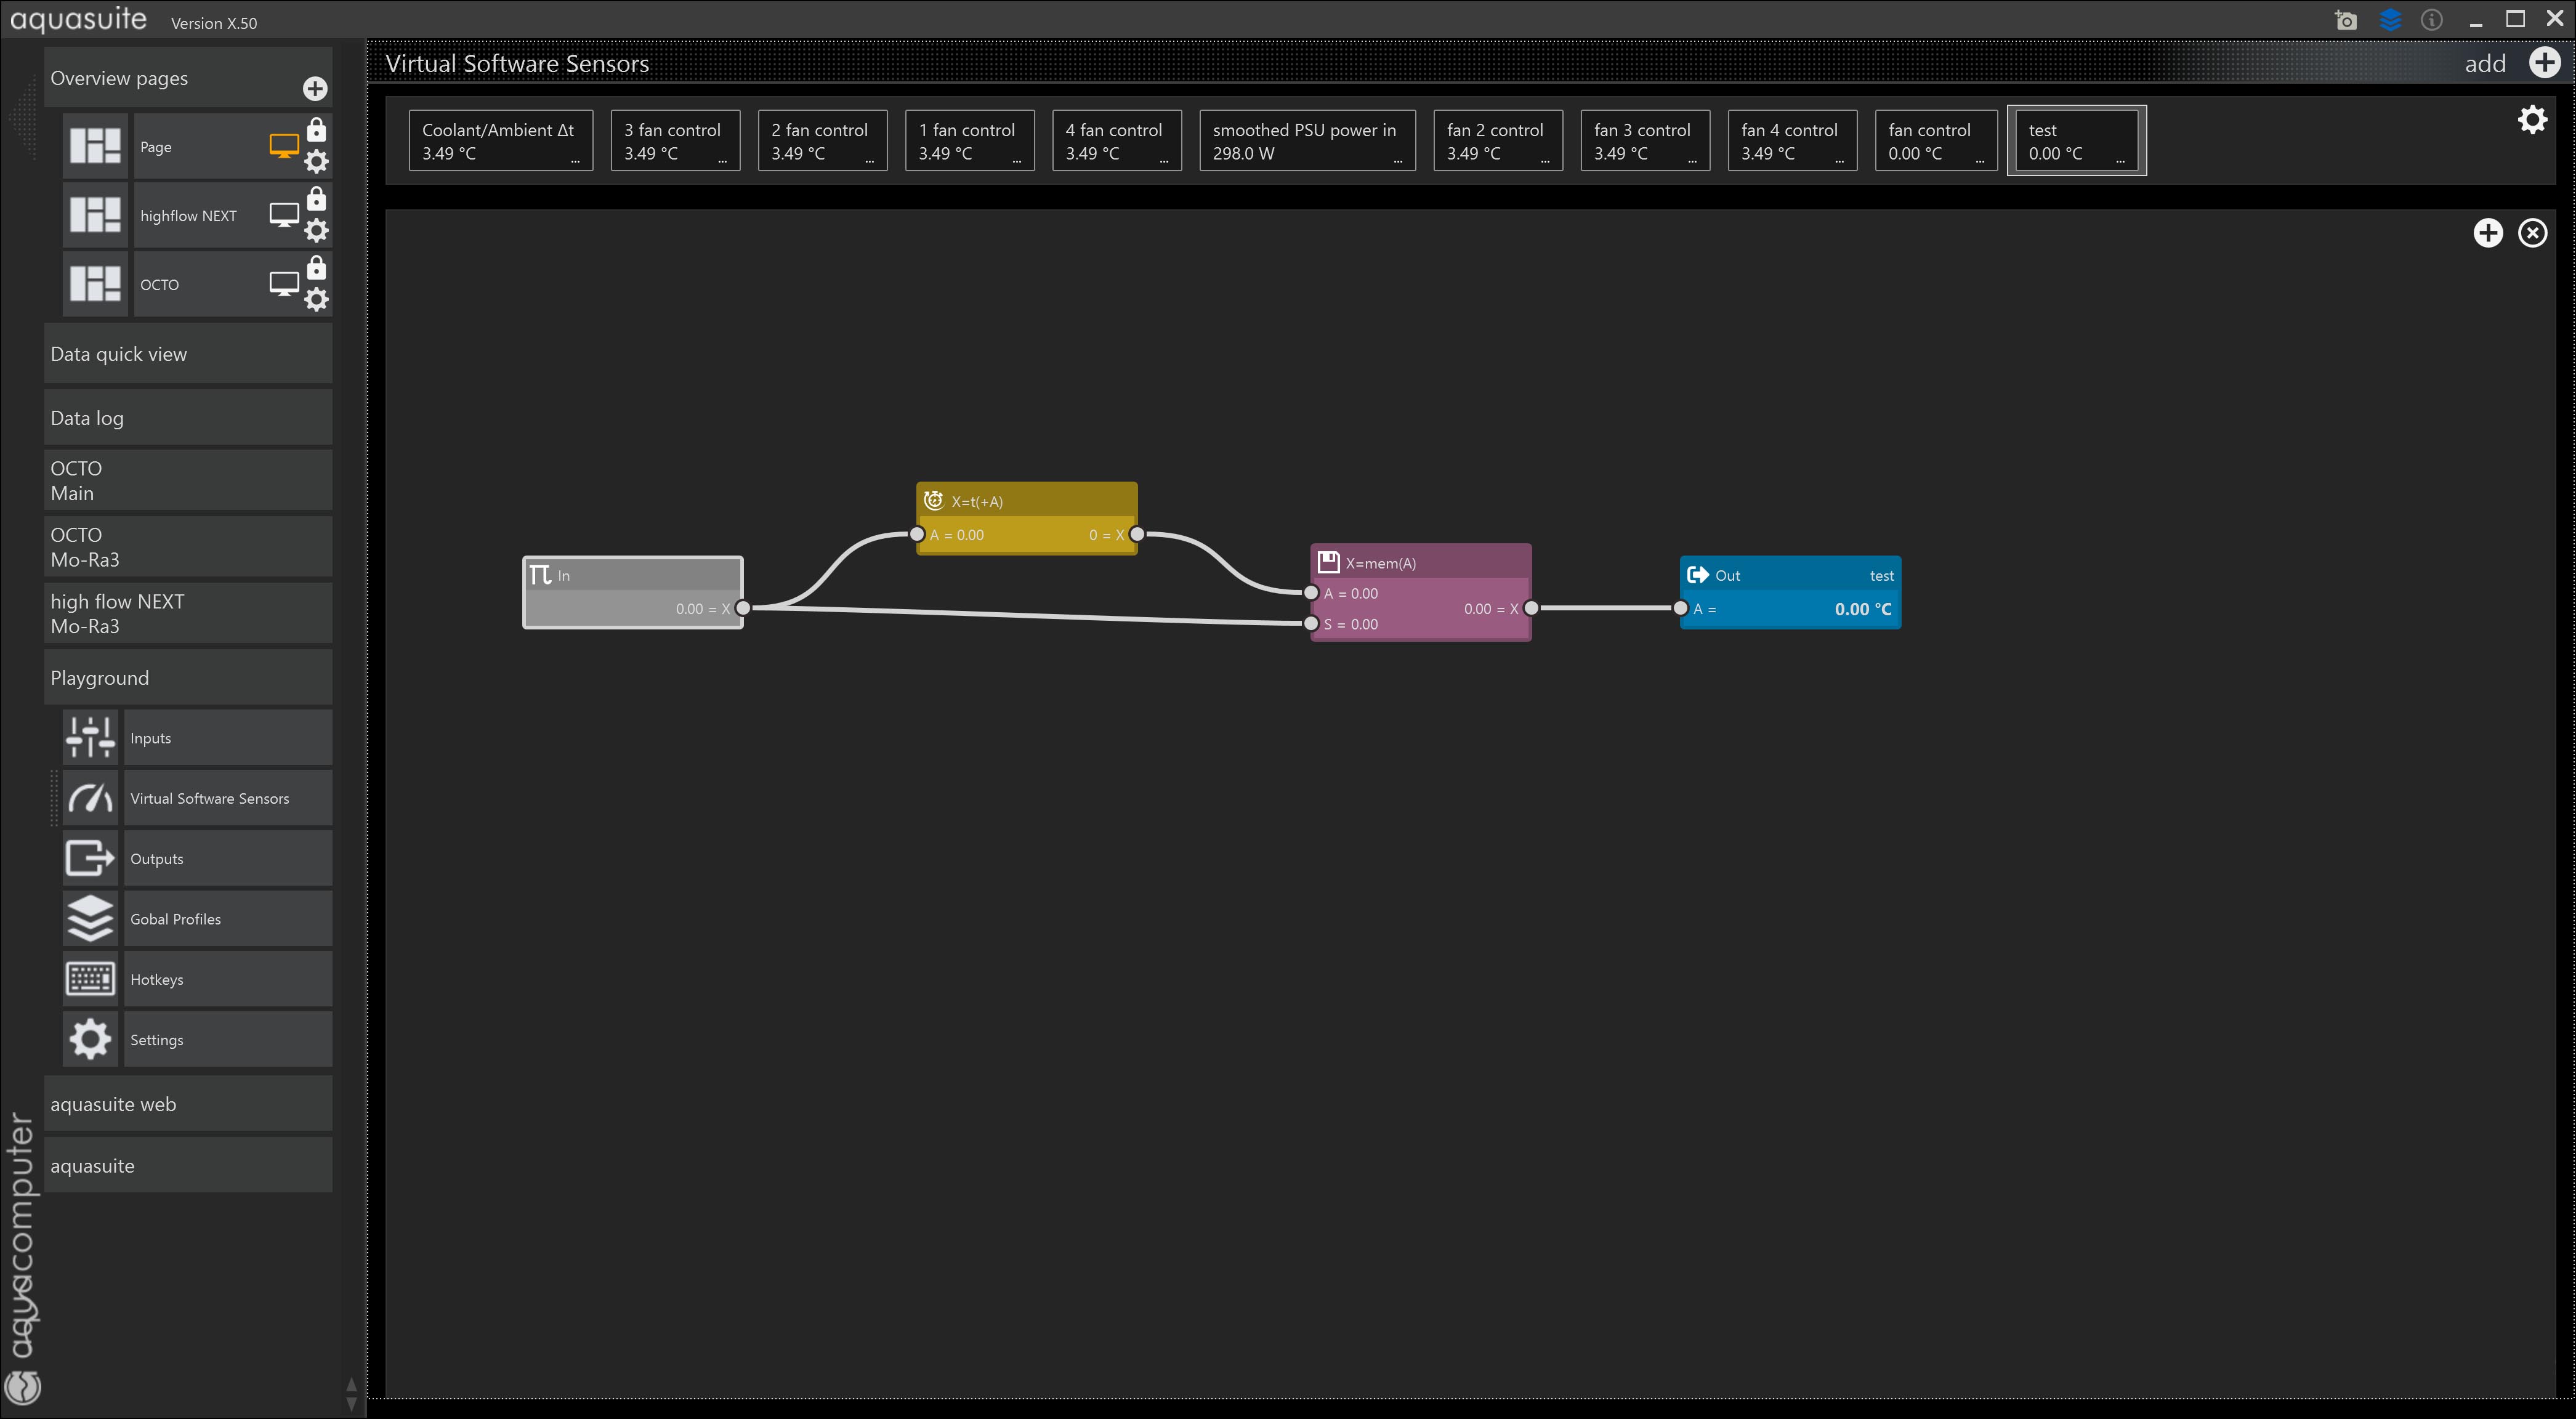The image size is (2576, 1419).
Task: Select the X=mem(A) memory node
Action: point(1420,563)
